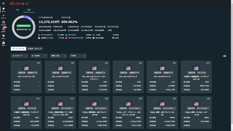The height and width of the screenshot is (131, 233).
Task: Toggle ON switch of FAS_80-120 スタートダッシュ card
Action: click(x=106, y=63)
